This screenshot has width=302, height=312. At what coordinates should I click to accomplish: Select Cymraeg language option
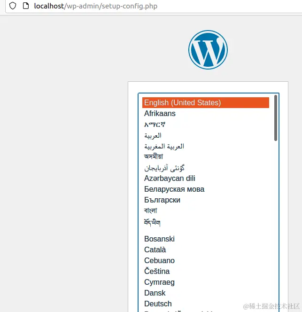pos(206,282)
